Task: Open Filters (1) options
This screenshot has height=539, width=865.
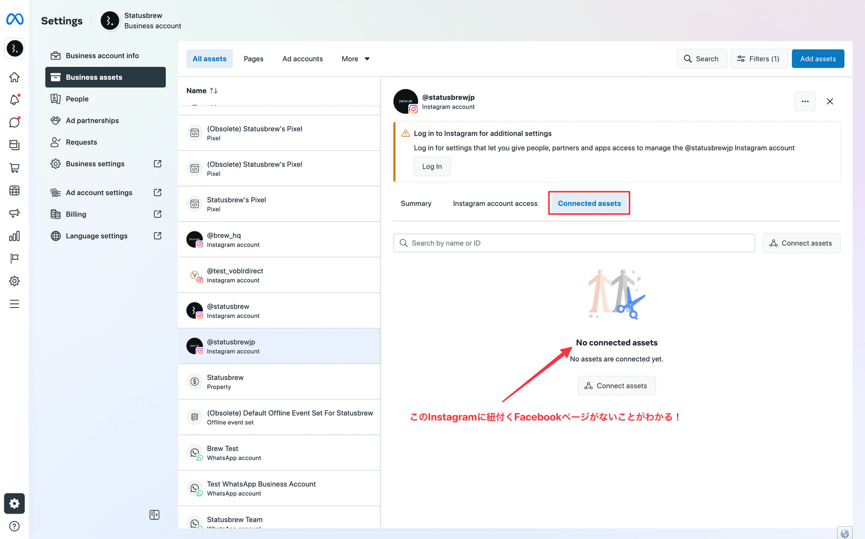Action: pyautogui.click(x=758, y=59)
